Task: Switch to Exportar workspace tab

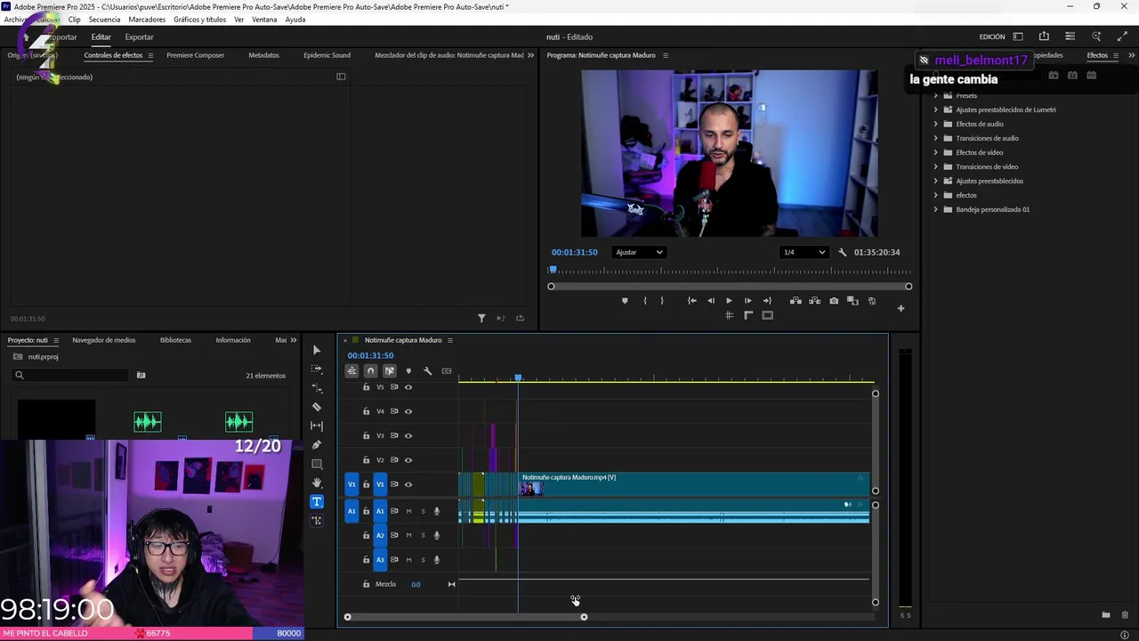Action: (x=139, y=37)
